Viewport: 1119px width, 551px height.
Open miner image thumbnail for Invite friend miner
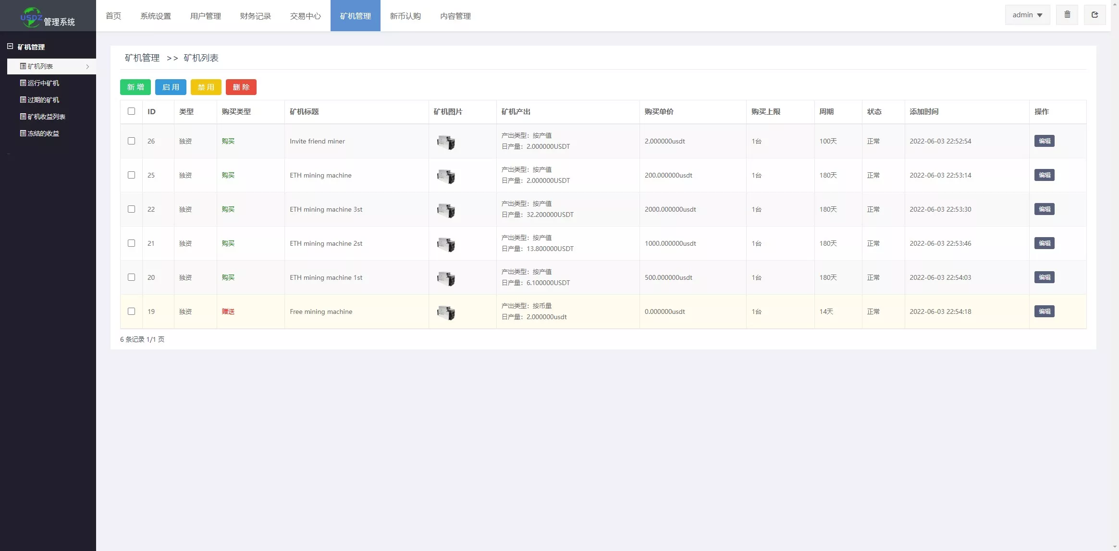point(446,142)
